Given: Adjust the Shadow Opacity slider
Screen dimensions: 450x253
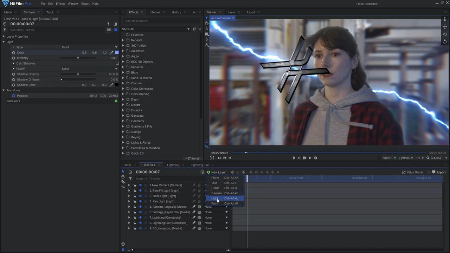Looking at the screenshot, I should point(78,74).
